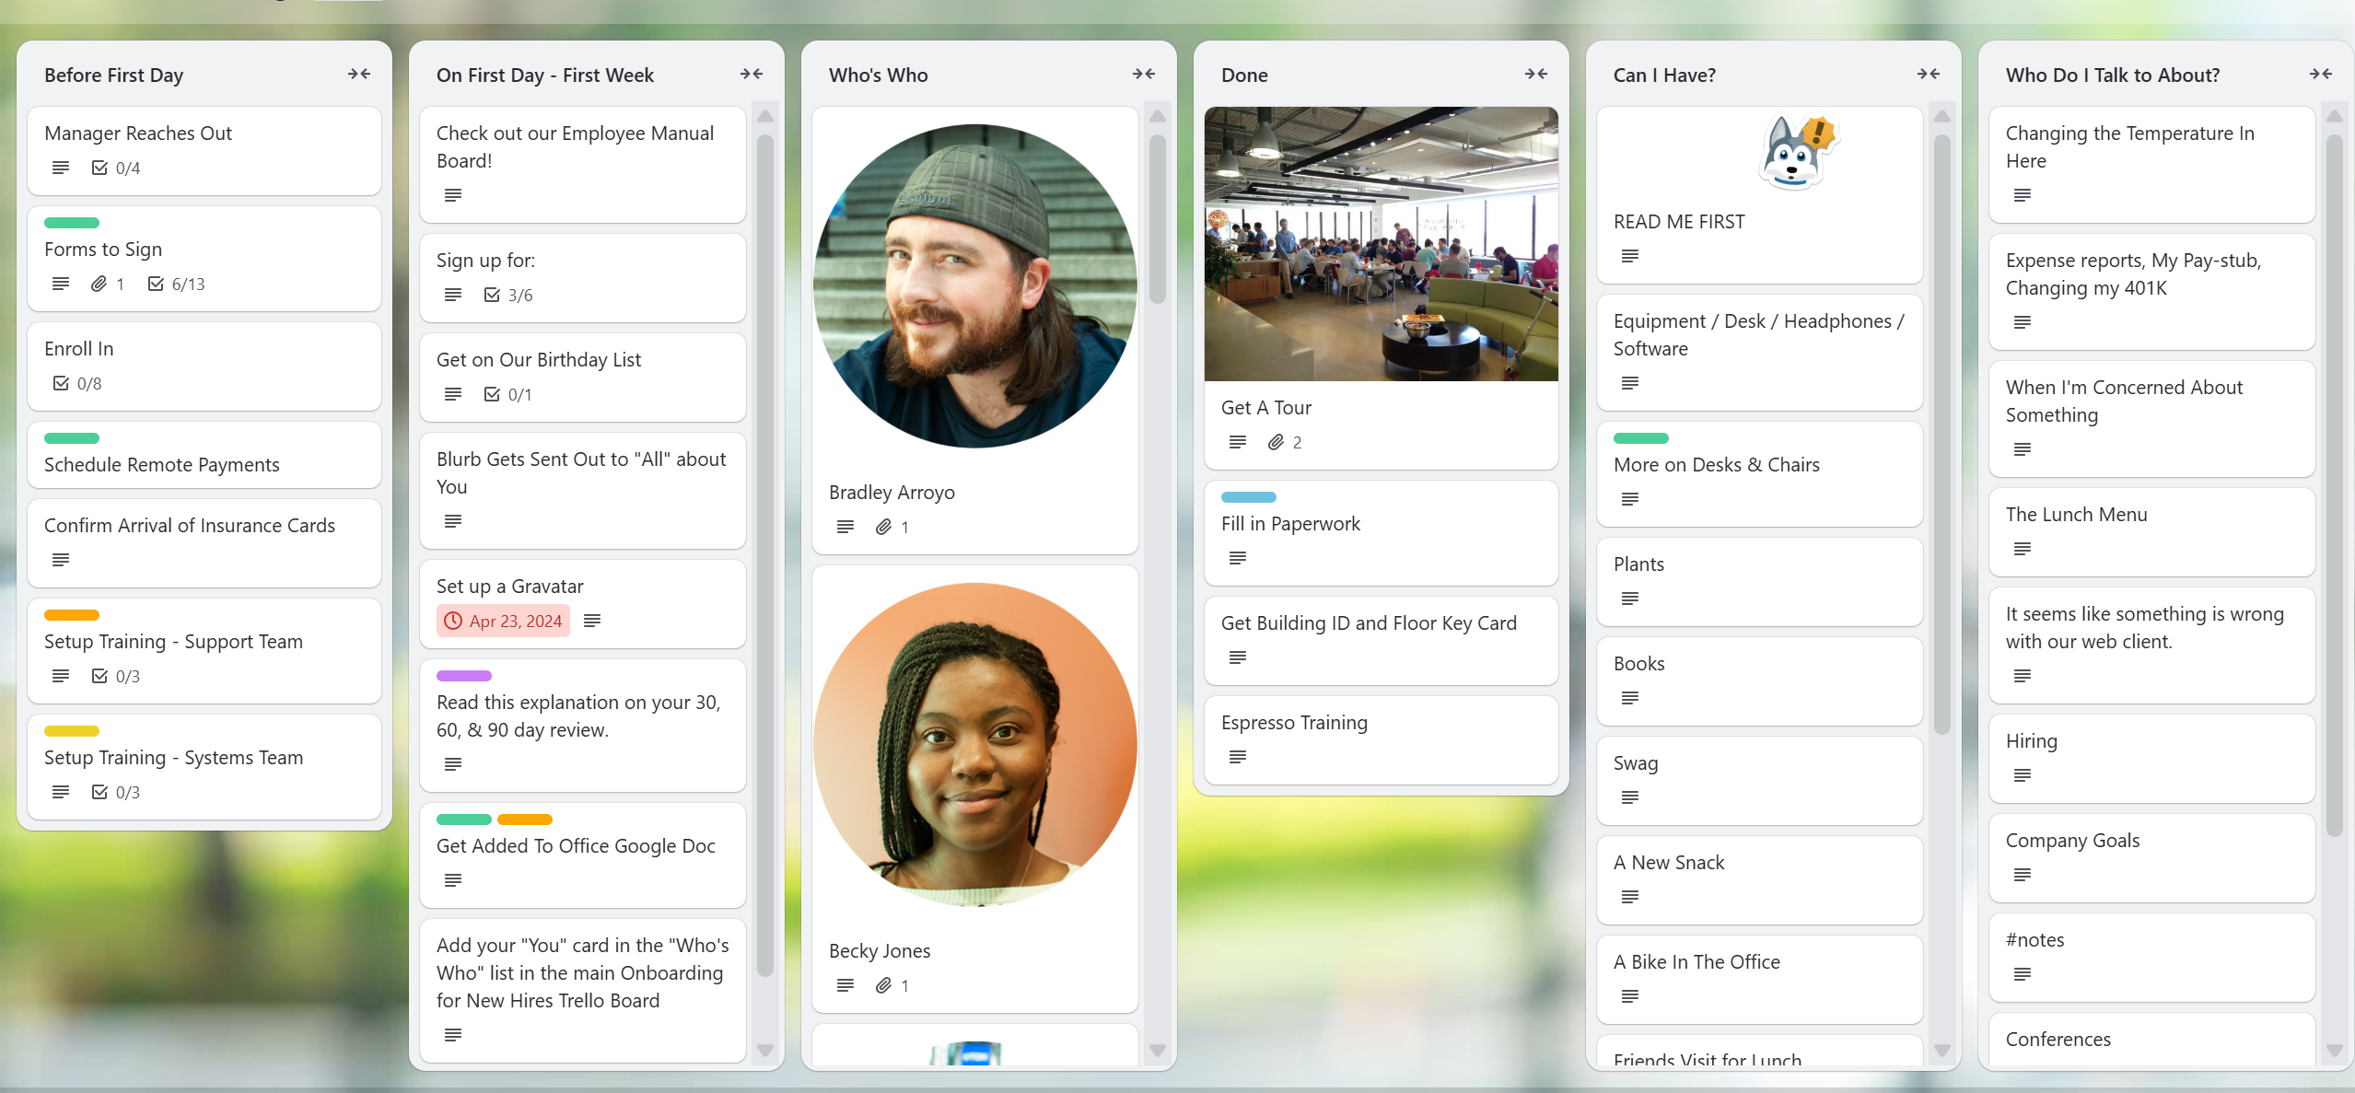Open the Get Building ID and Floor Key Card
The height and width of the screenshot is (1093, 2355).
pos(1382,641)
